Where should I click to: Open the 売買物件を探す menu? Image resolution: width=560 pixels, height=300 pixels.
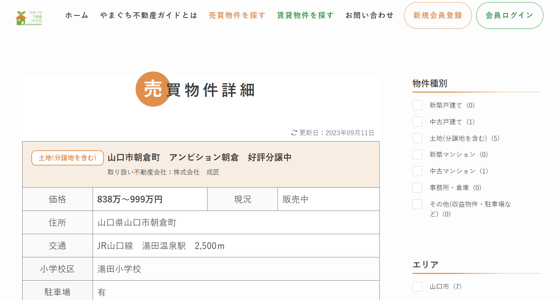(x=237, y=15)
